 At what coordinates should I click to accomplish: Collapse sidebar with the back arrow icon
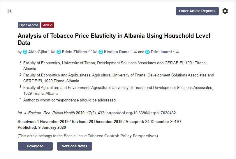pos(10,11)
